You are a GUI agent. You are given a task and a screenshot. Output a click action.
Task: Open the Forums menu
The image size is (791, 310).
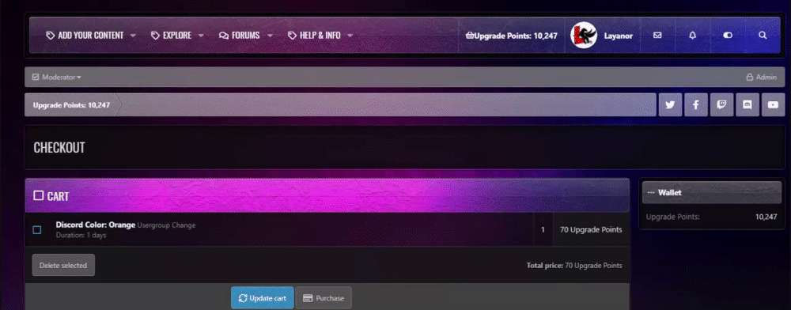tap(240, 36)
